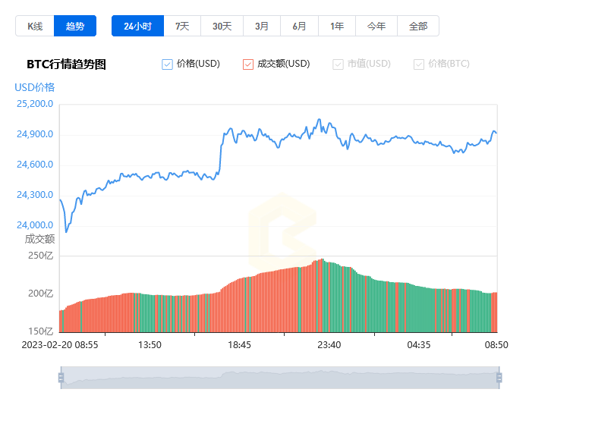Show the 3月 time range
This screenshot has width=592, height=427.
click(262, 26)
